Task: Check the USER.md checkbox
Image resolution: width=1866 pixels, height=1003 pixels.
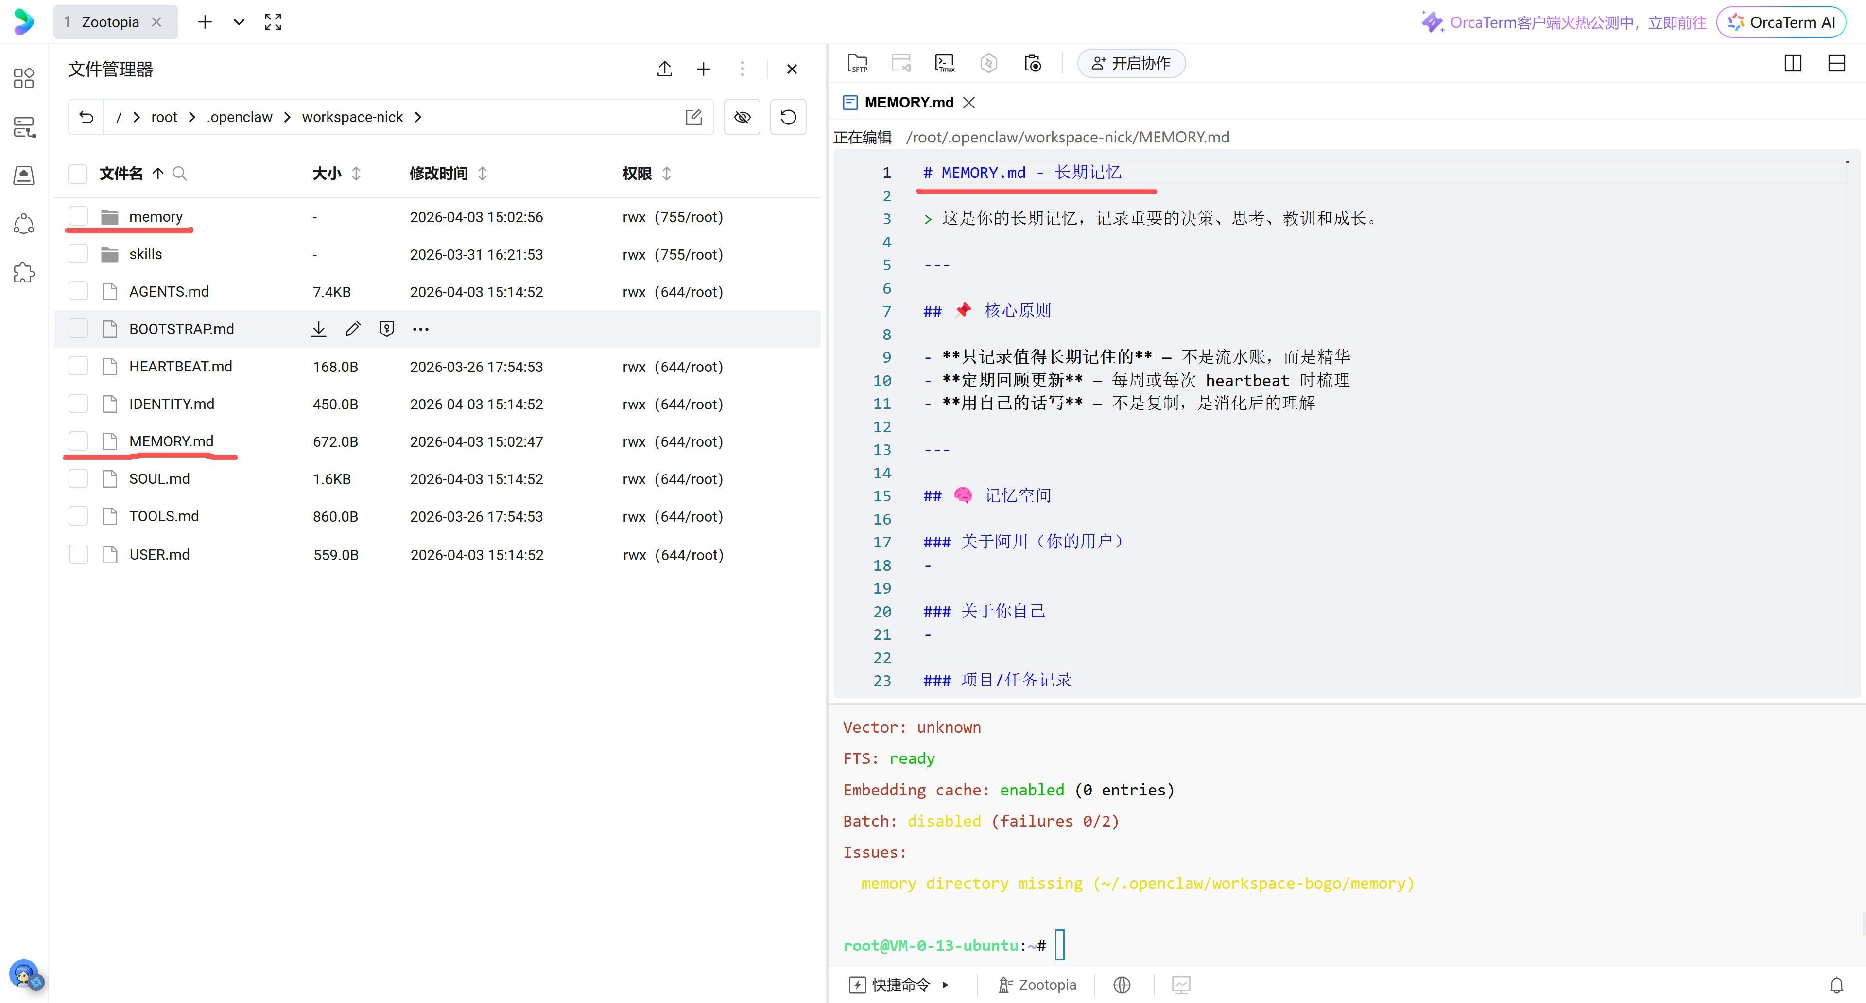Action: pos(78,554)
